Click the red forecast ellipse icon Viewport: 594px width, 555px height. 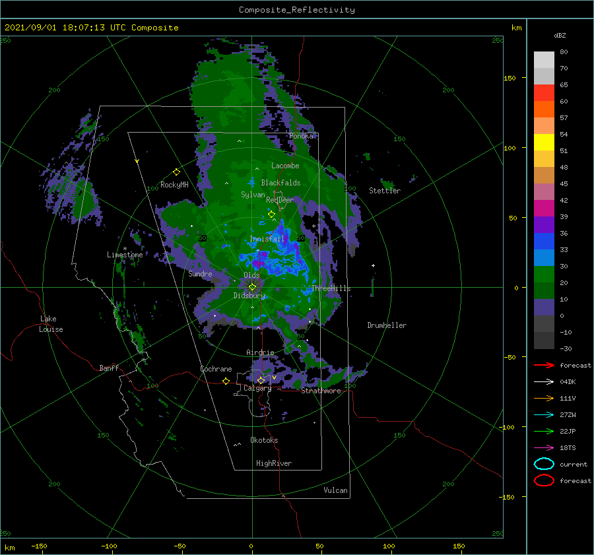pyautogui.click(x=544, y=480)
